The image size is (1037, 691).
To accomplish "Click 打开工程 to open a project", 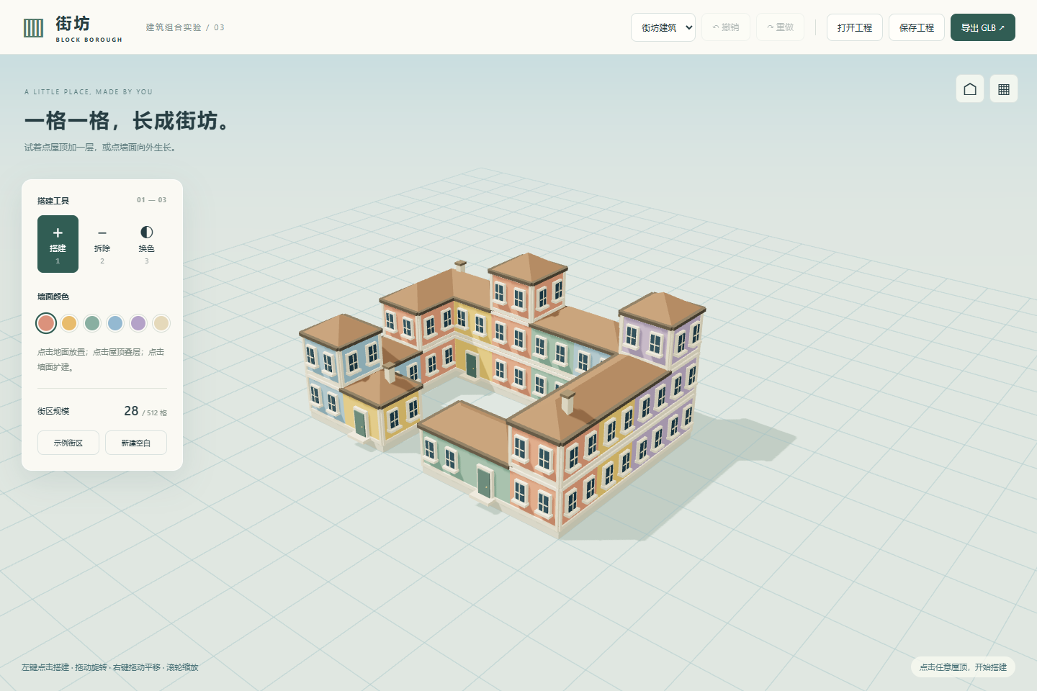I will (x=855, y=27).
